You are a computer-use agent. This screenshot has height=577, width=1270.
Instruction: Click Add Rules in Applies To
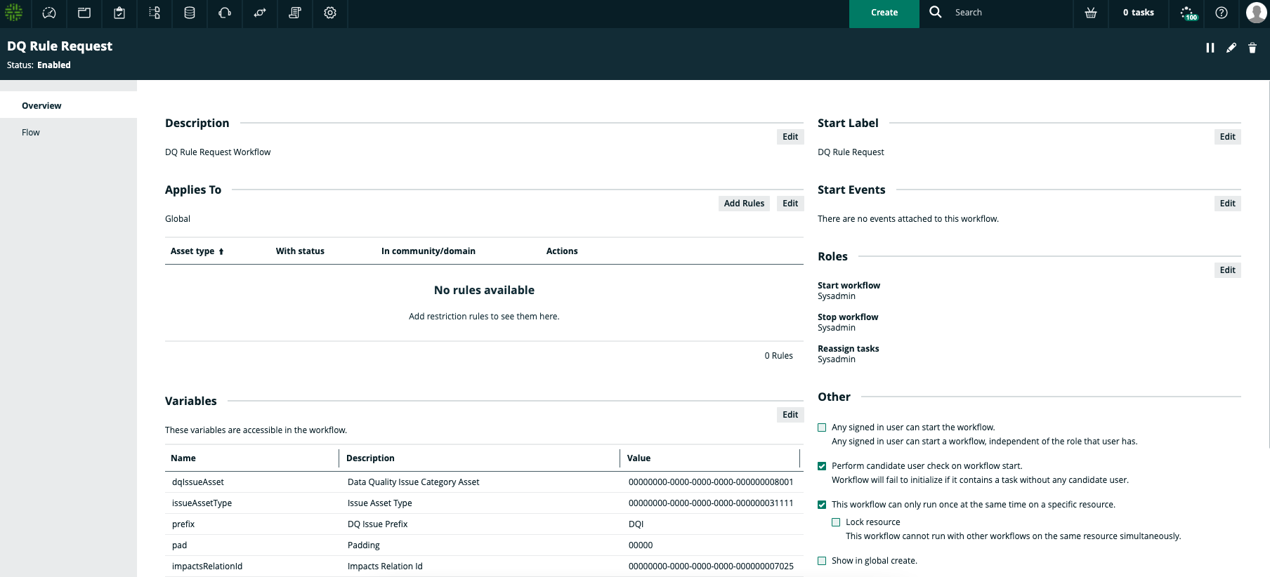(x=744, y=204)
